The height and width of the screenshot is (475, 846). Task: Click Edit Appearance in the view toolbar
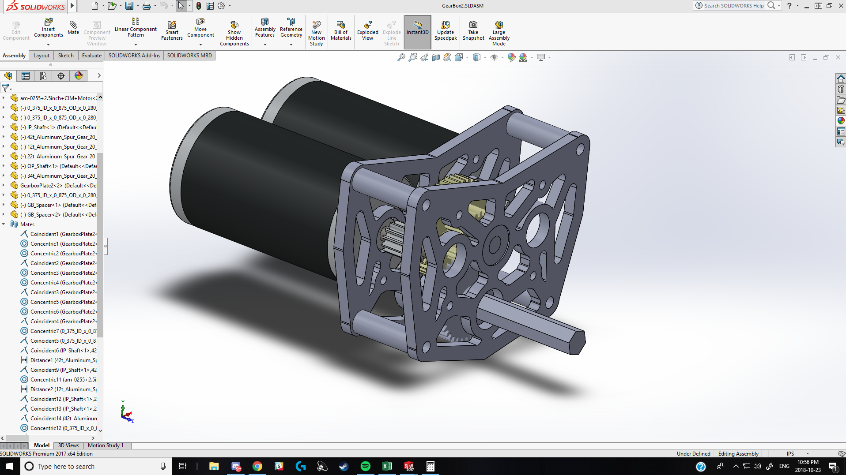point(511,57)
